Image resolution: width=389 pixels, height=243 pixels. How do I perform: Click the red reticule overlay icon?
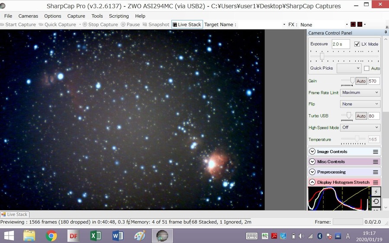[x=353, y=24]
